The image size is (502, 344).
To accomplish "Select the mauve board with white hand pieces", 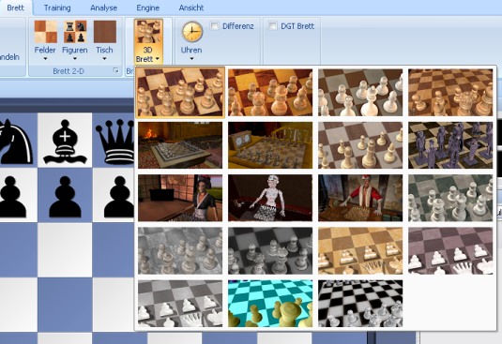I will [x=450, y=251].
